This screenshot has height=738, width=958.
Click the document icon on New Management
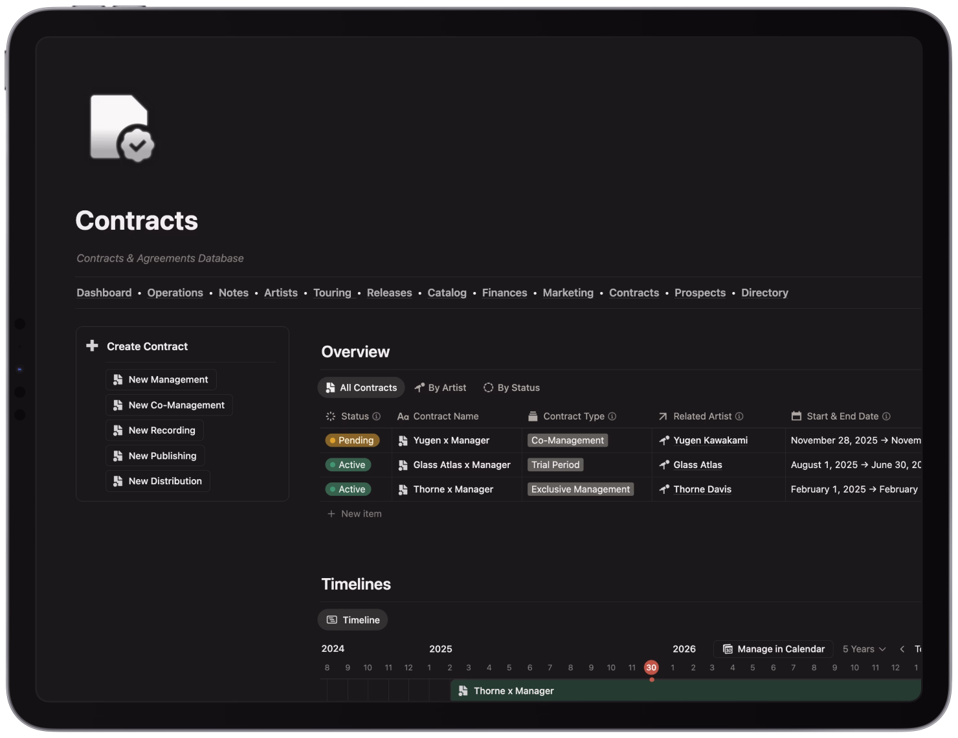tap(118, 379)
